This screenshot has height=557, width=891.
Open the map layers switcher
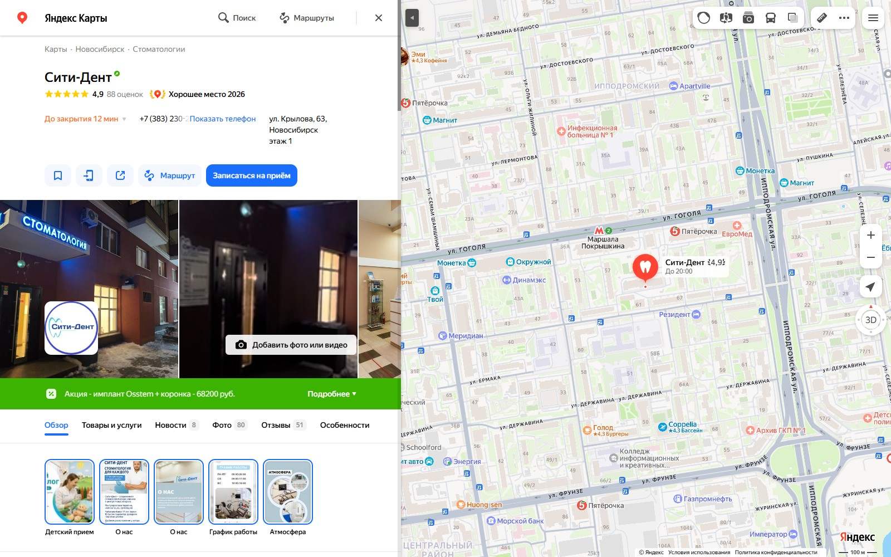click(x=792, y=18)
